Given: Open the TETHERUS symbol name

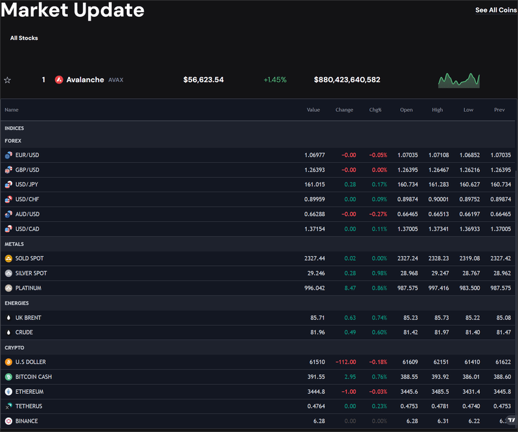Looking at the screenshot, I should point(28,406).
